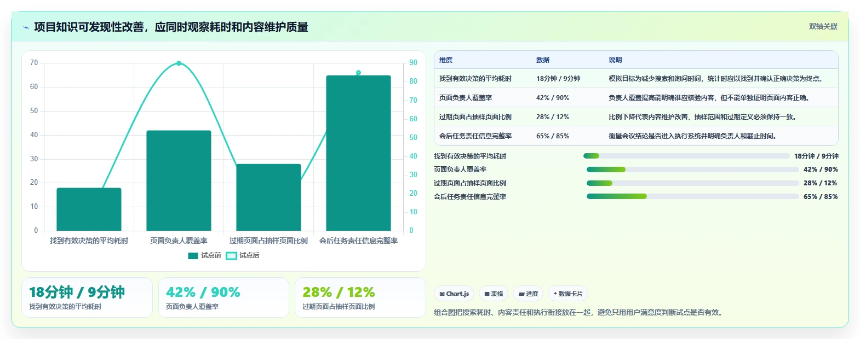Click the line peak point above 页面负责人覆盖率

click(x=179, y=63)
